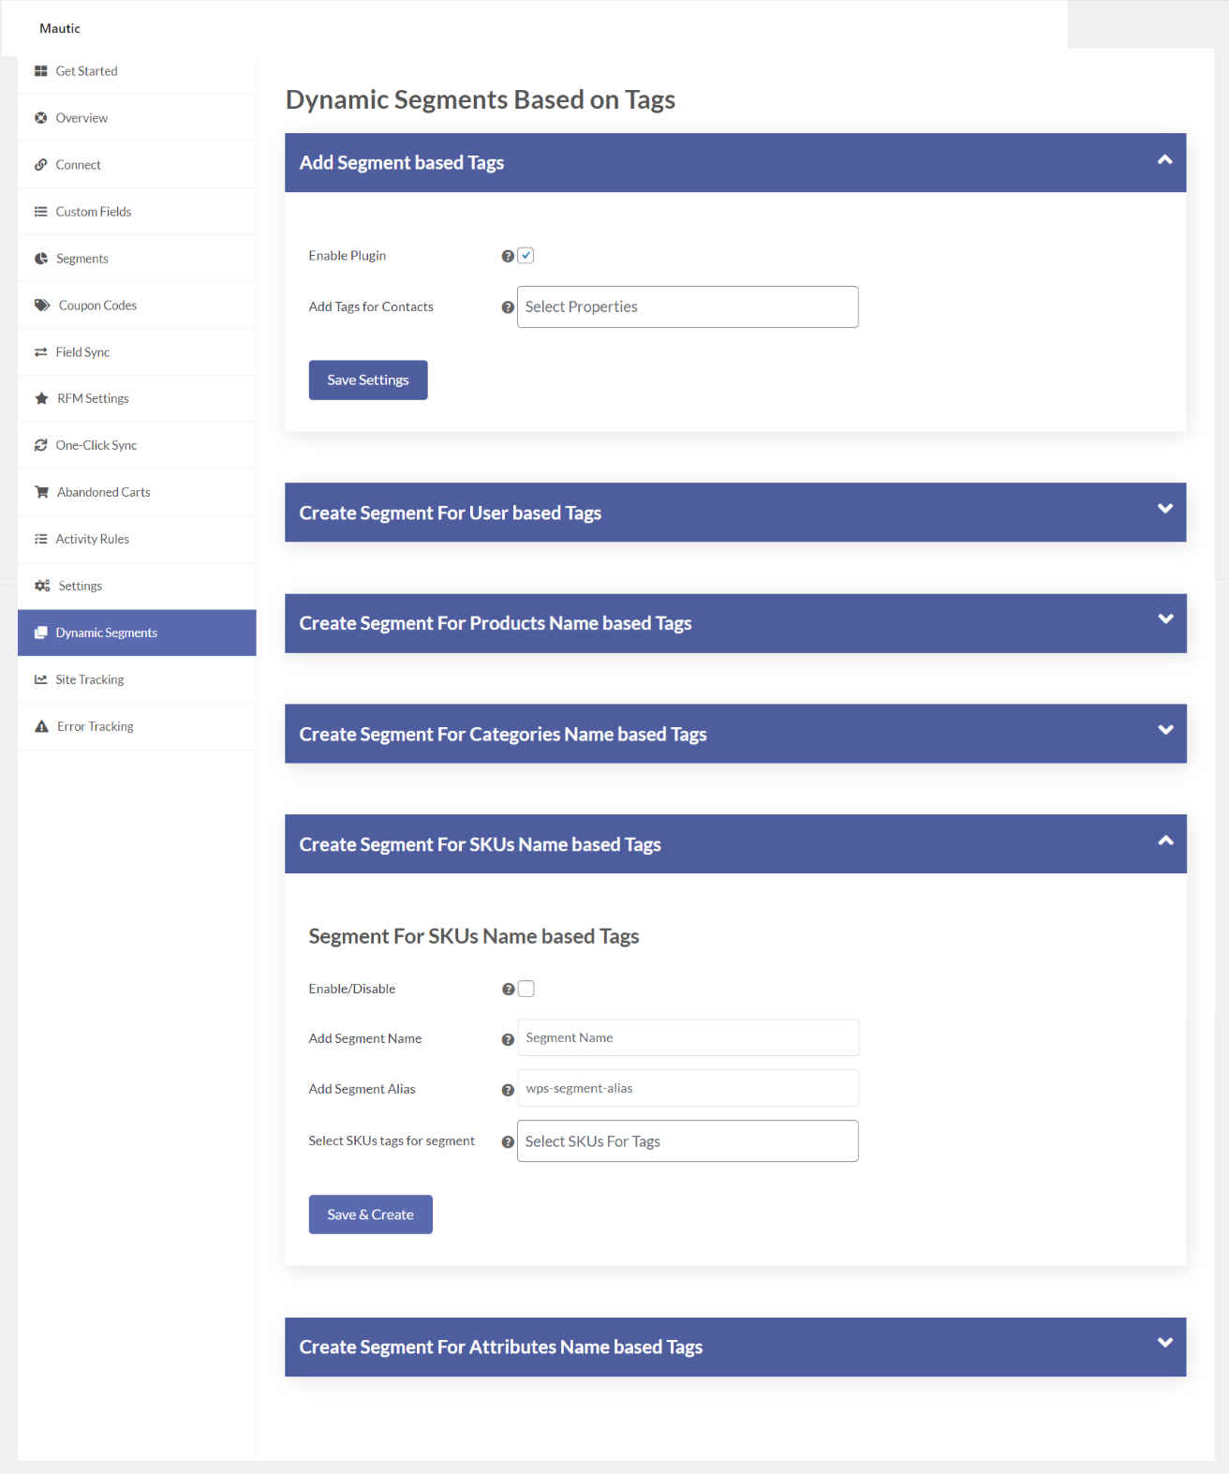Go to the Overview page

137,118
